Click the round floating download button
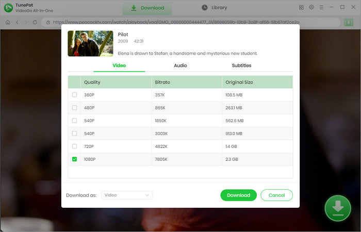The height and width of the screenshot is (232, 361). [338, 208]
